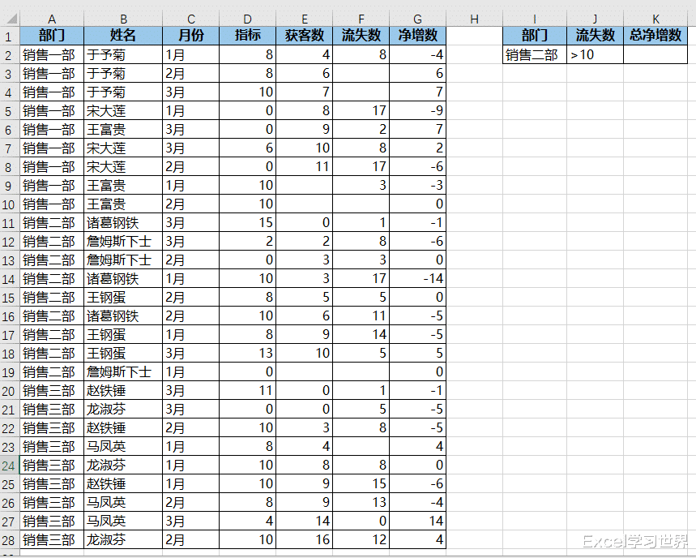Click net increase value 14 in row 27
Viewport: 696px width, 558px height.
pyautogui.click(x=418, y=522)
